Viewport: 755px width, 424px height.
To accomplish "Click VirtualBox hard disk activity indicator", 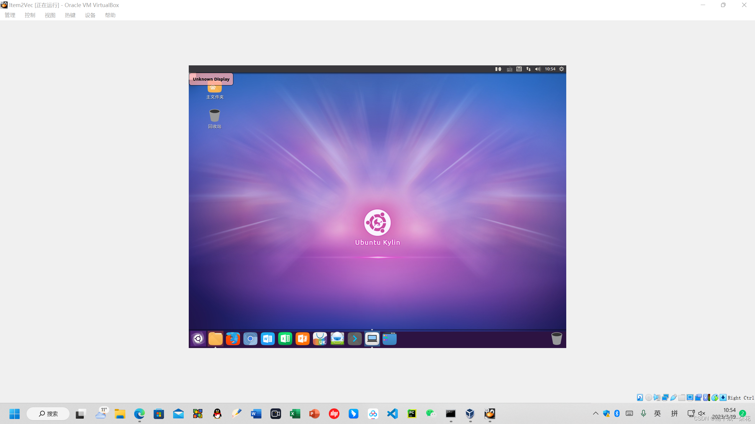I will [x=640, y=398].
